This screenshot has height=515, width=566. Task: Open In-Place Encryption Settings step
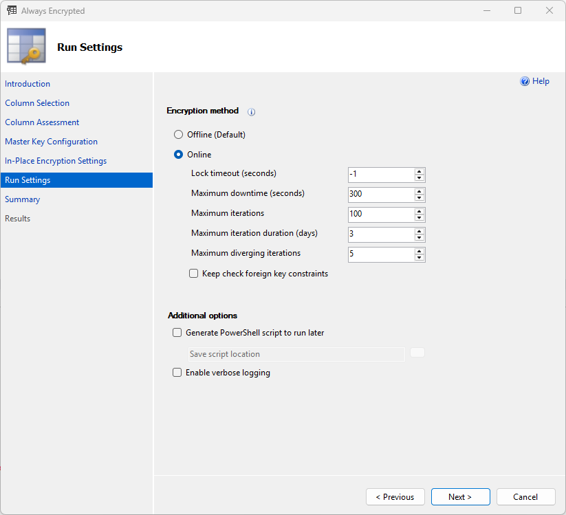56,161
